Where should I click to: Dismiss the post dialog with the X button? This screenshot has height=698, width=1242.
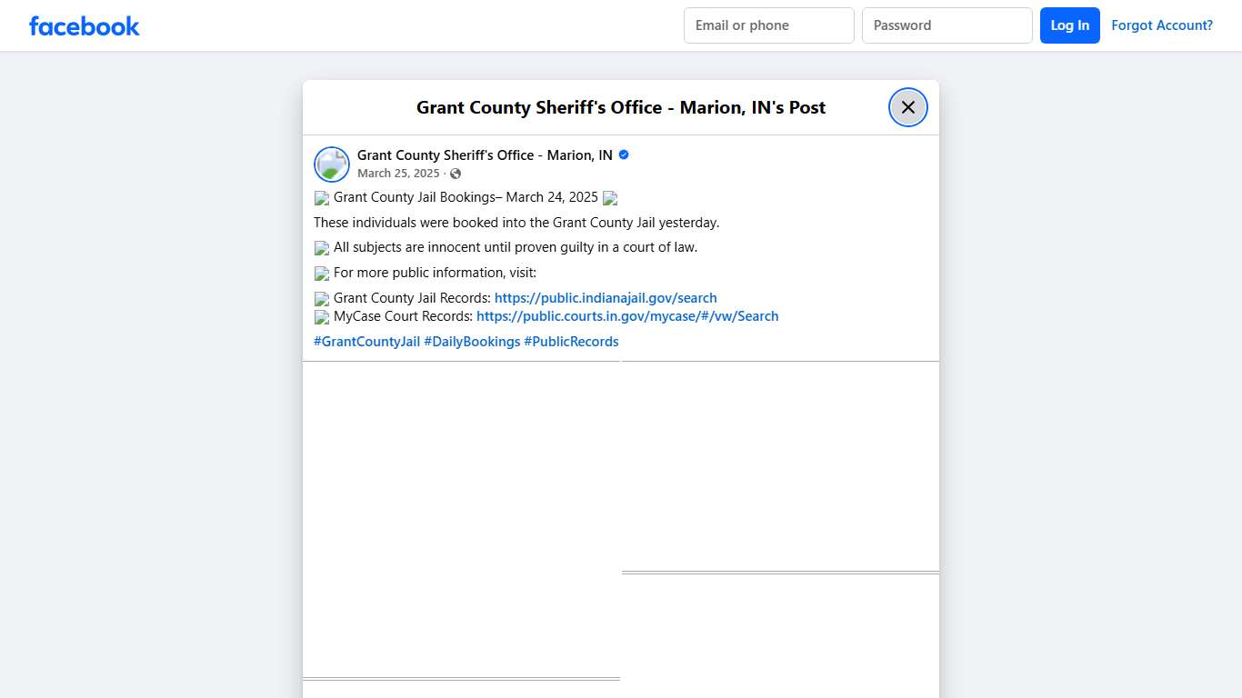coord(907,106)
